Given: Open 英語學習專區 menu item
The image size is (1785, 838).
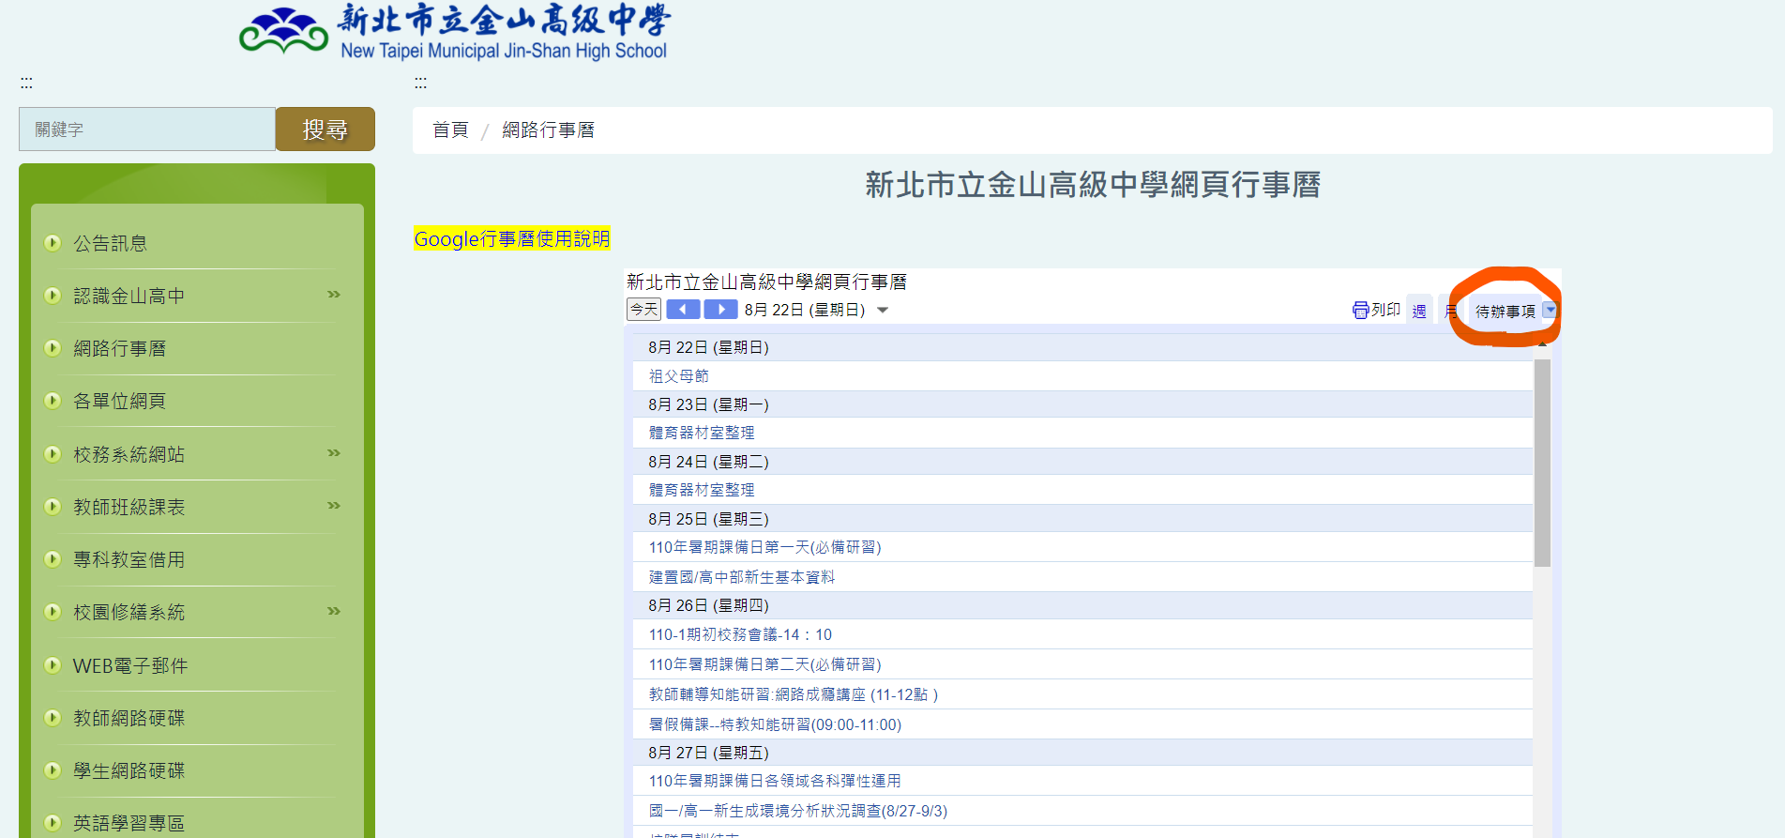Looking at the screenshot, I should click(x=129, y=823).
